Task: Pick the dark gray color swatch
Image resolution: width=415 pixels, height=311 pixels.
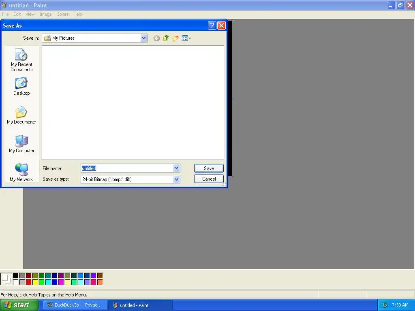Action: click(22, 275)
